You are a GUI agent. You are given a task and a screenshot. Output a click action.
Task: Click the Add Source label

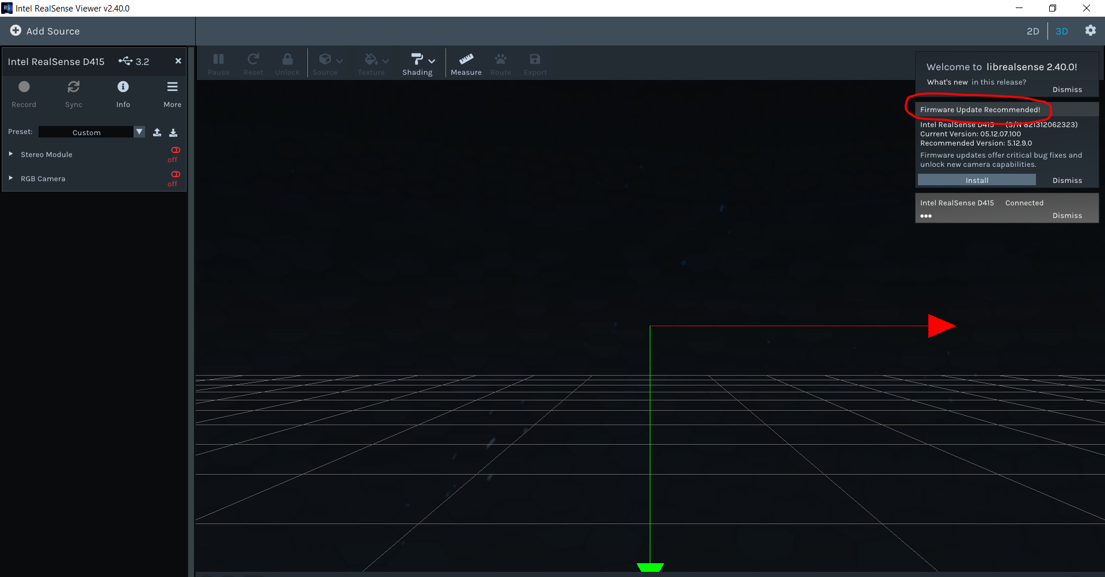click(53, 31)
